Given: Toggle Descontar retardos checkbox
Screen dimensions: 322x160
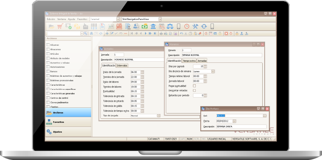Looking at the screenshot, I should click(x=194, y=91).
